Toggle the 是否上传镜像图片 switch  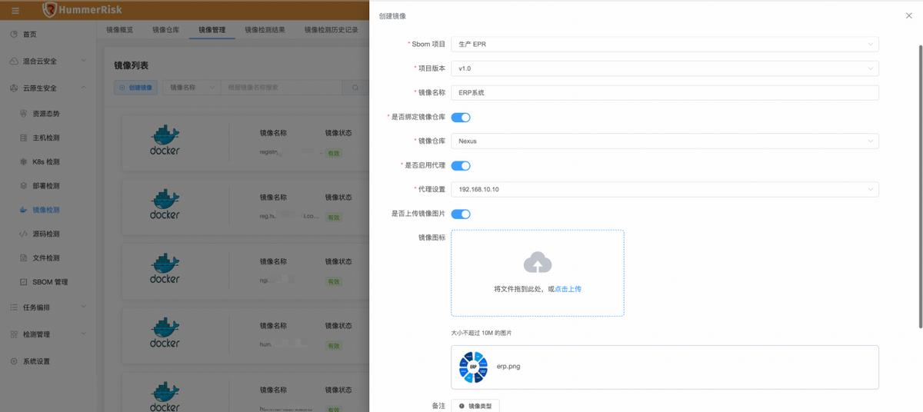(461, 214)
